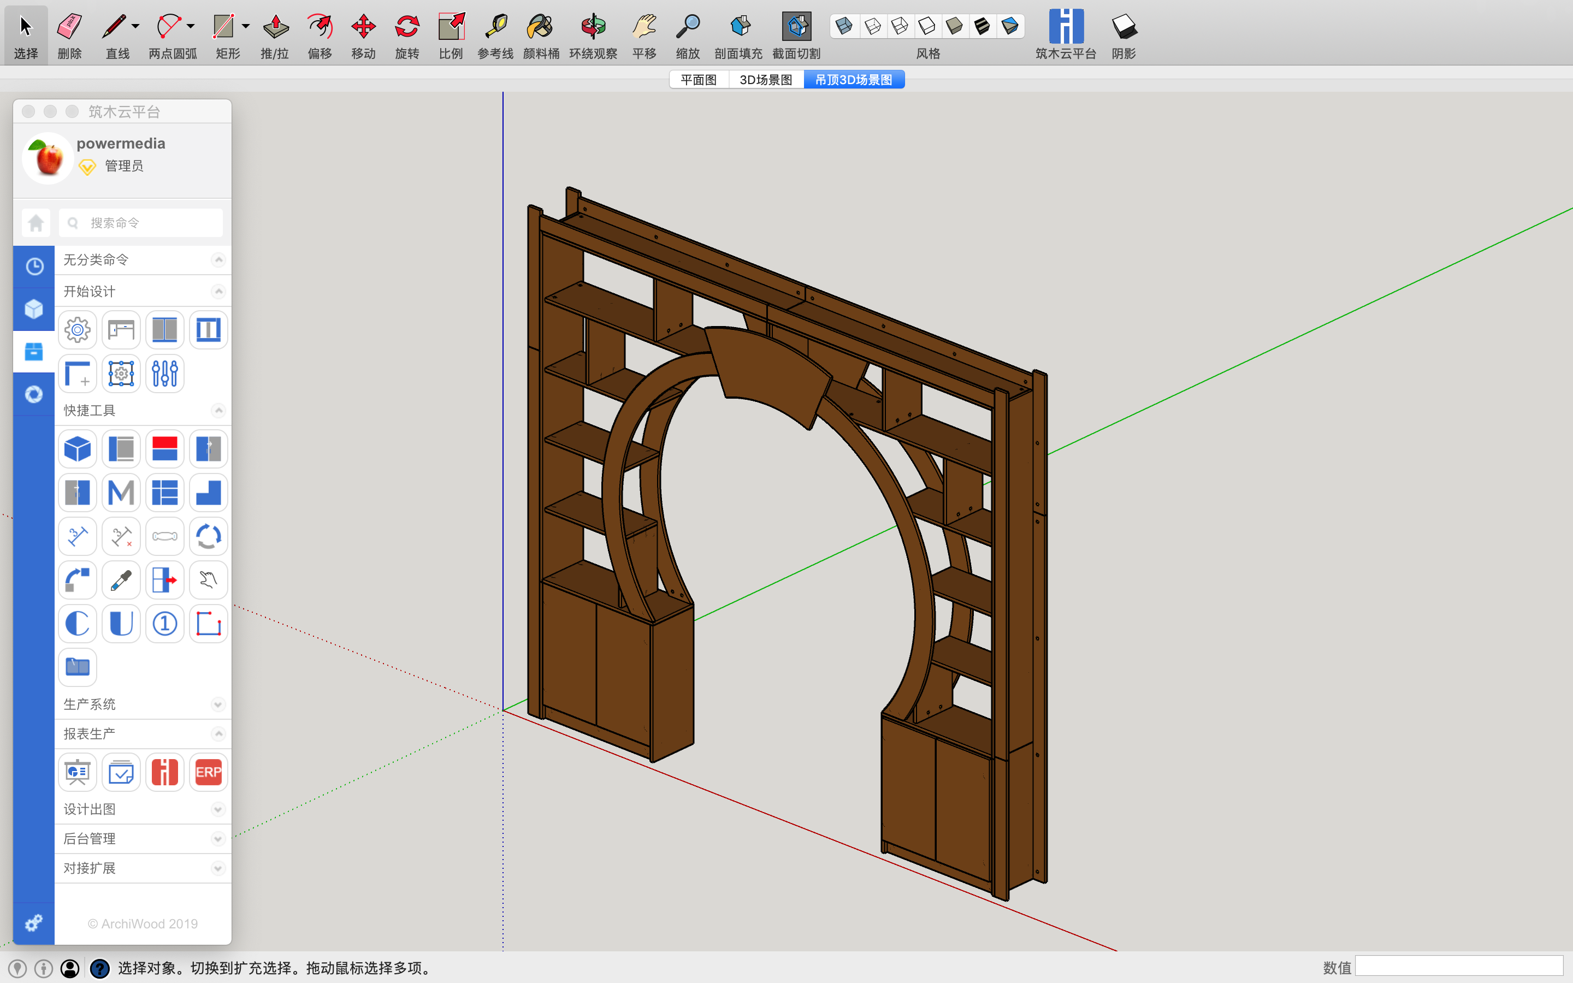Click the blue folder icon in 快捷工具

(78, 667)
